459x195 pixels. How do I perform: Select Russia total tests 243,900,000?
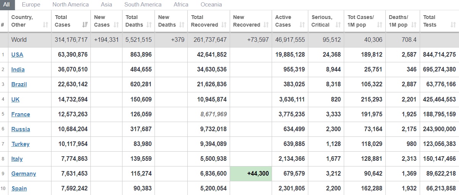click(440, 129)
